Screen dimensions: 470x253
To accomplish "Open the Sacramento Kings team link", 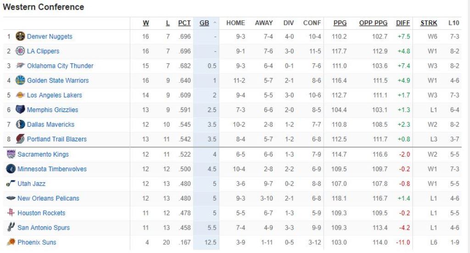I will click(x=43, y=154).
